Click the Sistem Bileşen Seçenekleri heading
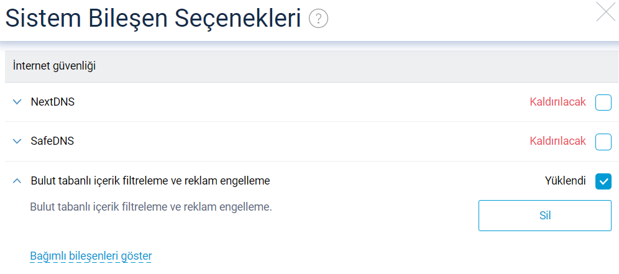The width and height of the screenshot is (619, 274). (x=153, y=19)
